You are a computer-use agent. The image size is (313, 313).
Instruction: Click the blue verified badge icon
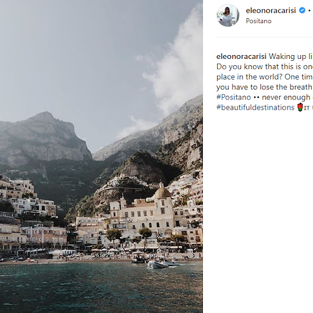click(302, 10)
